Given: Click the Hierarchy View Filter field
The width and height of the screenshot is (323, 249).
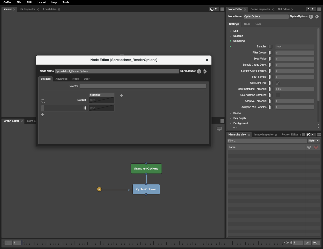Looking at the screenshot, I should click(x=267, y=141).
